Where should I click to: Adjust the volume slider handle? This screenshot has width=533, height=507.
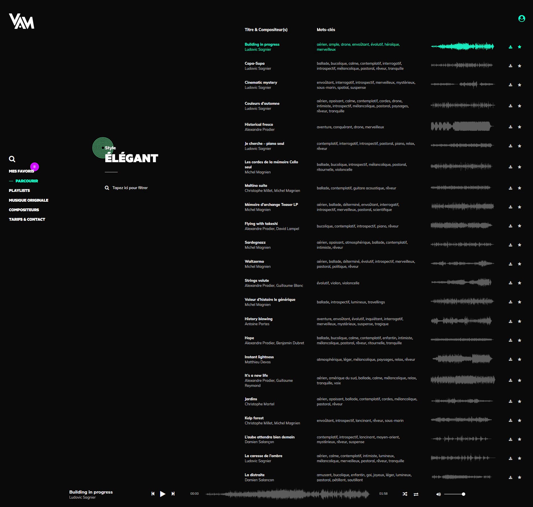pyautogui.click(x=464, y=494)
